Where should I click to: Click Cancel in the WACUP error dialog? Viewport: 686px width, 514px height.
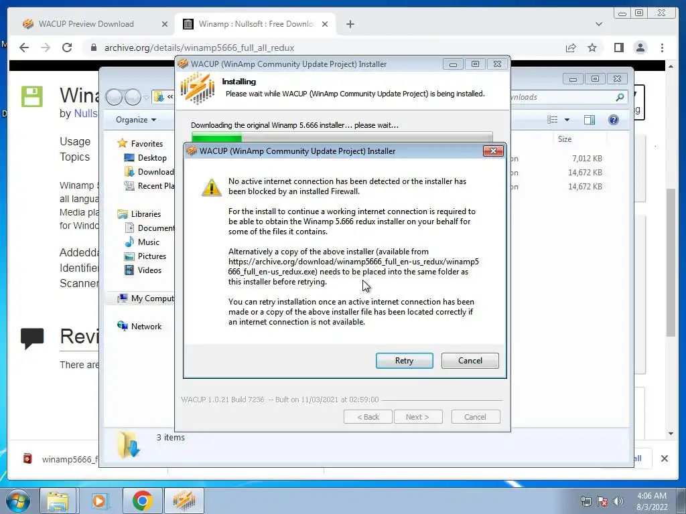click(x=470, y=361)
